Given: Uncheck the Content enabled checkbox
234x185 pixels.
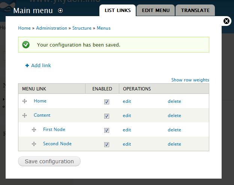Looking at the screenshot, I should pos(106,116).
